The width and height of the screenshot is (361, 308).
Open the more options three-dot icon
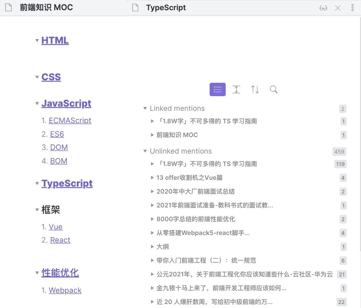pos(353,7)
